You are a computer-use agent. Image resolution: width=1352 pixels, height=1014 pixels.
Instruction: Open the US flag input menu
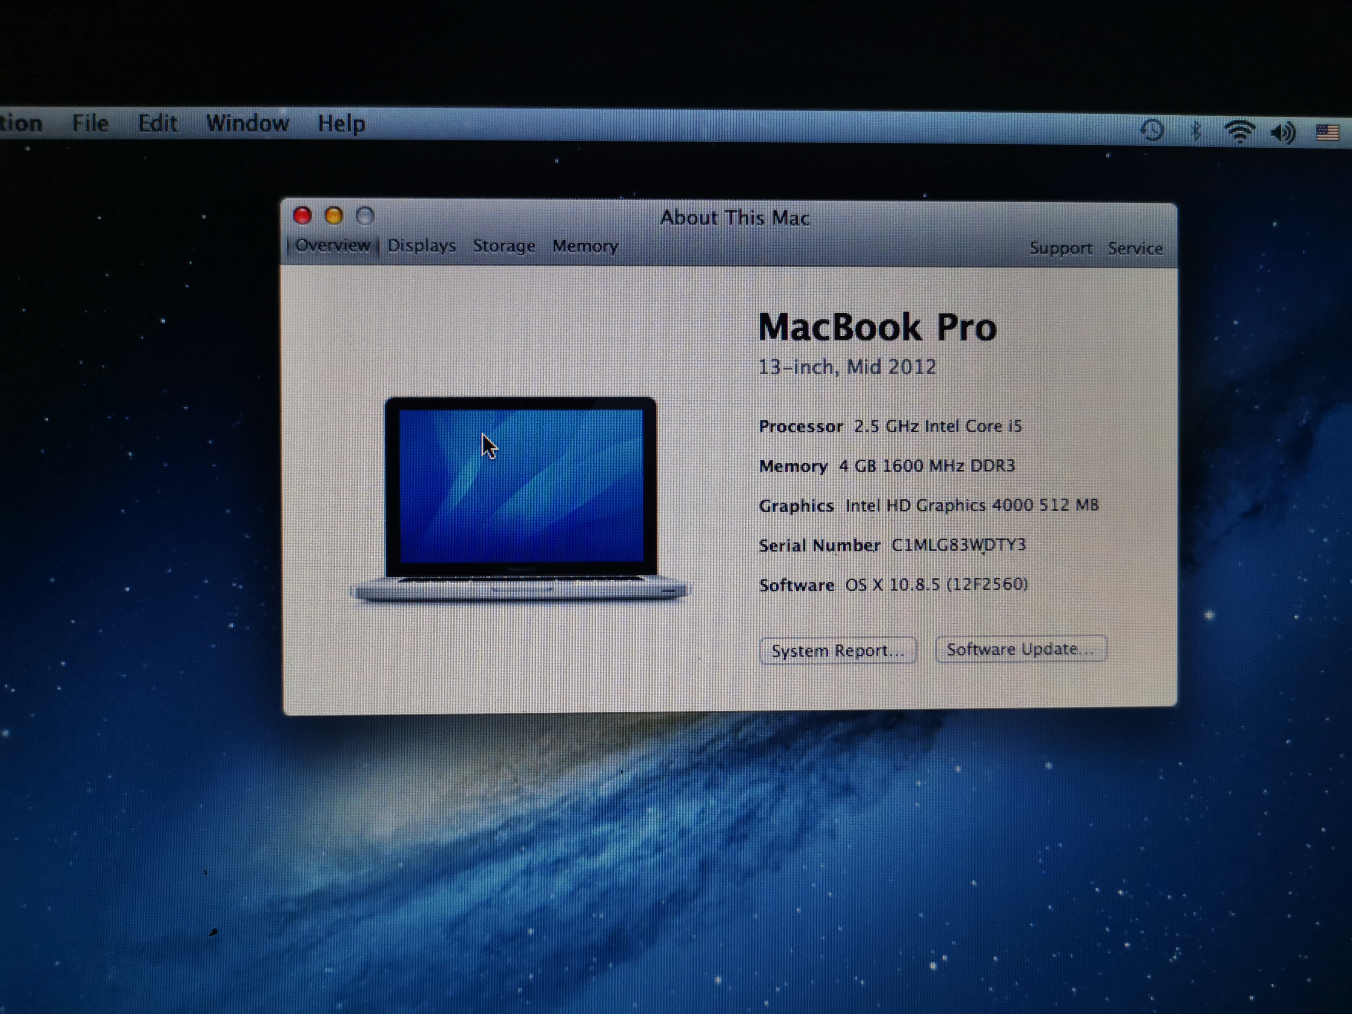pyautogui.click(x=1327, y=133)
